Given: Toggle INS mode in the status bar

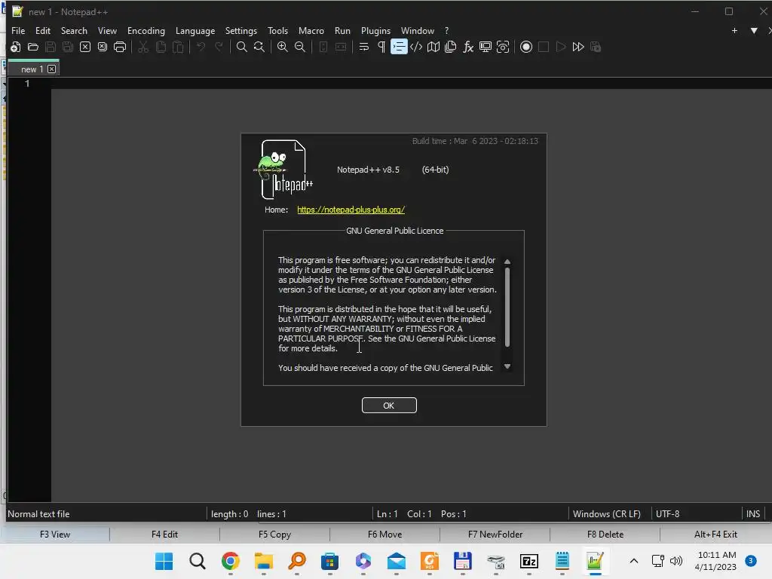Looking at the screenshot, I should (x=753, y=513).
